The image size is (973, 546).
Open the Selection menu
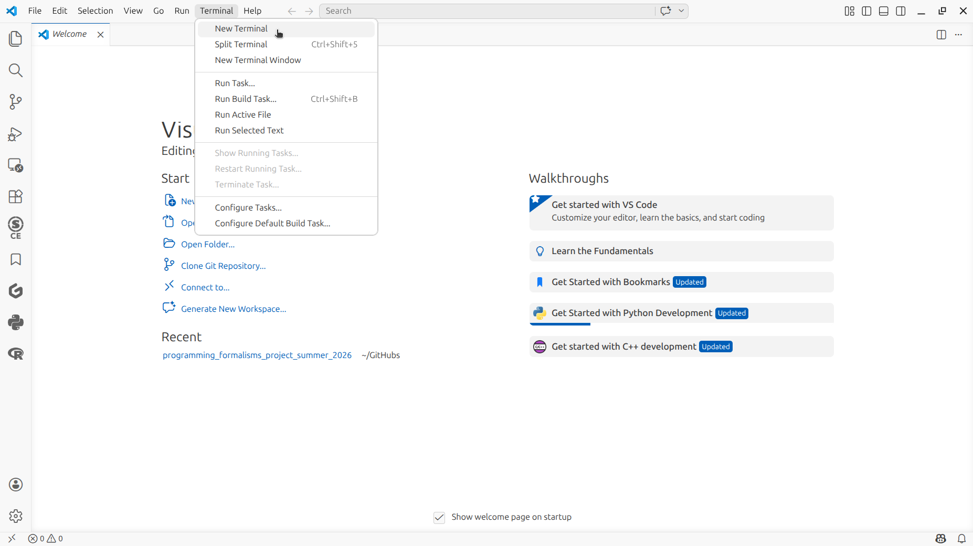(x=95, y=11)
